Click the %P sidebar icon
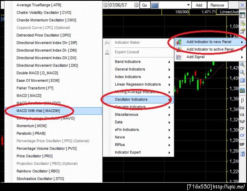 pyautogui.click(x=242, y=122)
